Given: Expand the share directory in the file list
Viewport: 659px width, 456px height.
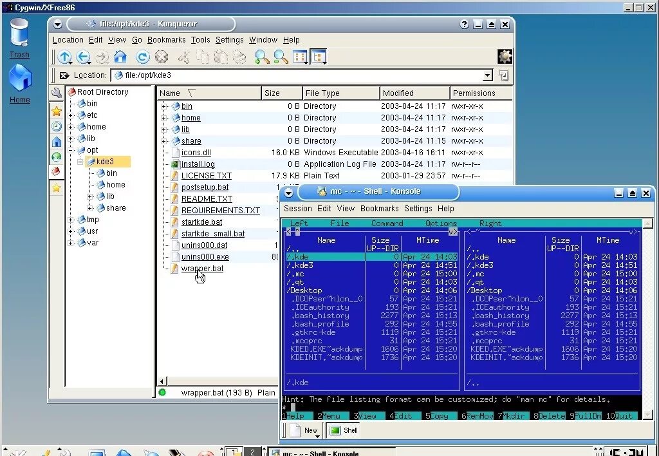Looking at the screenshot, I should pyautogui.click(x=164, y=141).
